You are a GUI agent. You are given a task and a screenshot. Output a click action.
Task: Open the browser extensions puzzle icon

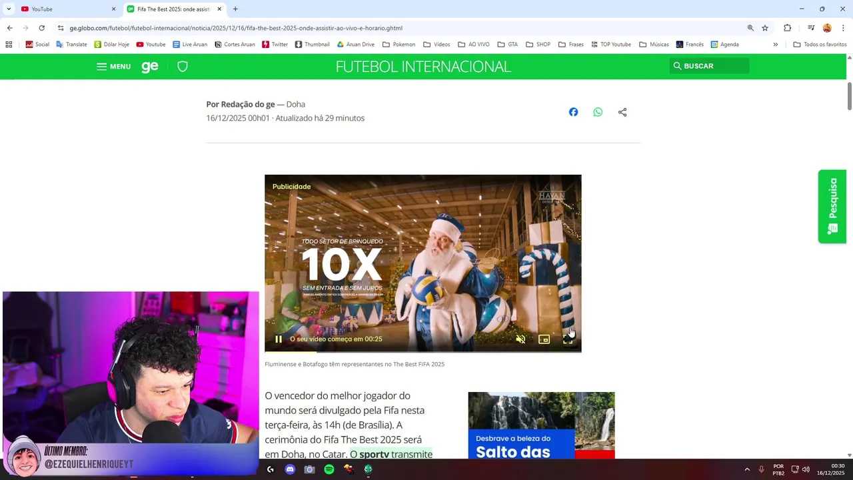tap(787, 28)
